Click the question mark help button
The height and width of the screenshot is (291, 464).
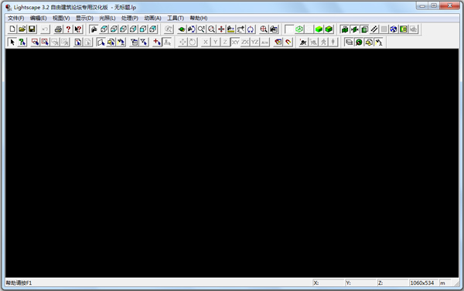pyautogui.click(x=68, y=29)
